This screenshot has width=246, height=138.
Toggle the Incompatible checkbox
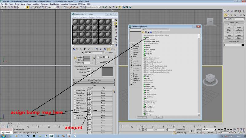click(x=132, y=65)
